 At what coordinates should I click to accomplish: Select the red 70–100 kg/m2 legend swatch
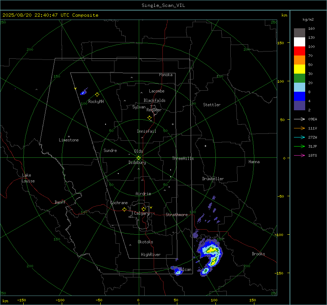pos(299,51)
